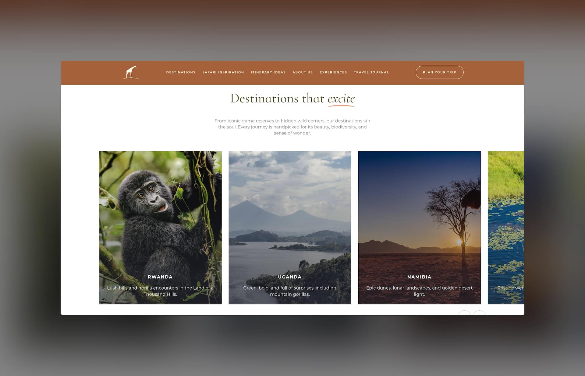Open the Destinations menu item
Screen dimensions: 585x376
[181, 72]
